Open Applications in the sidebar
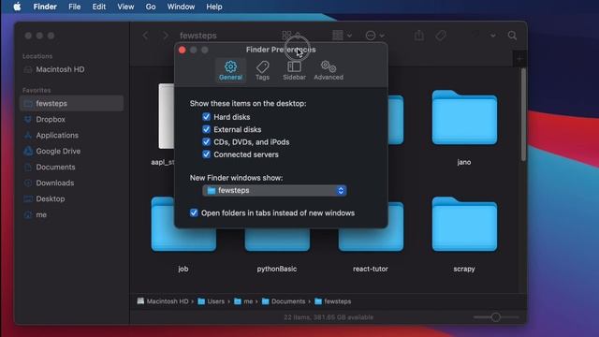The width and height of the screenshot is (599, 337). tap(71, 135)
